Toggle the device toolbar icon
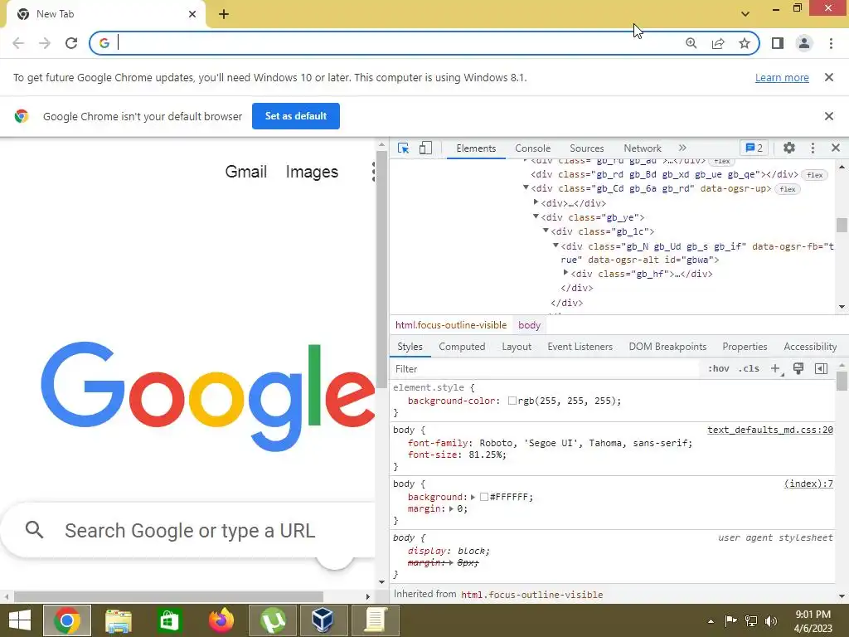 [425, 148]
